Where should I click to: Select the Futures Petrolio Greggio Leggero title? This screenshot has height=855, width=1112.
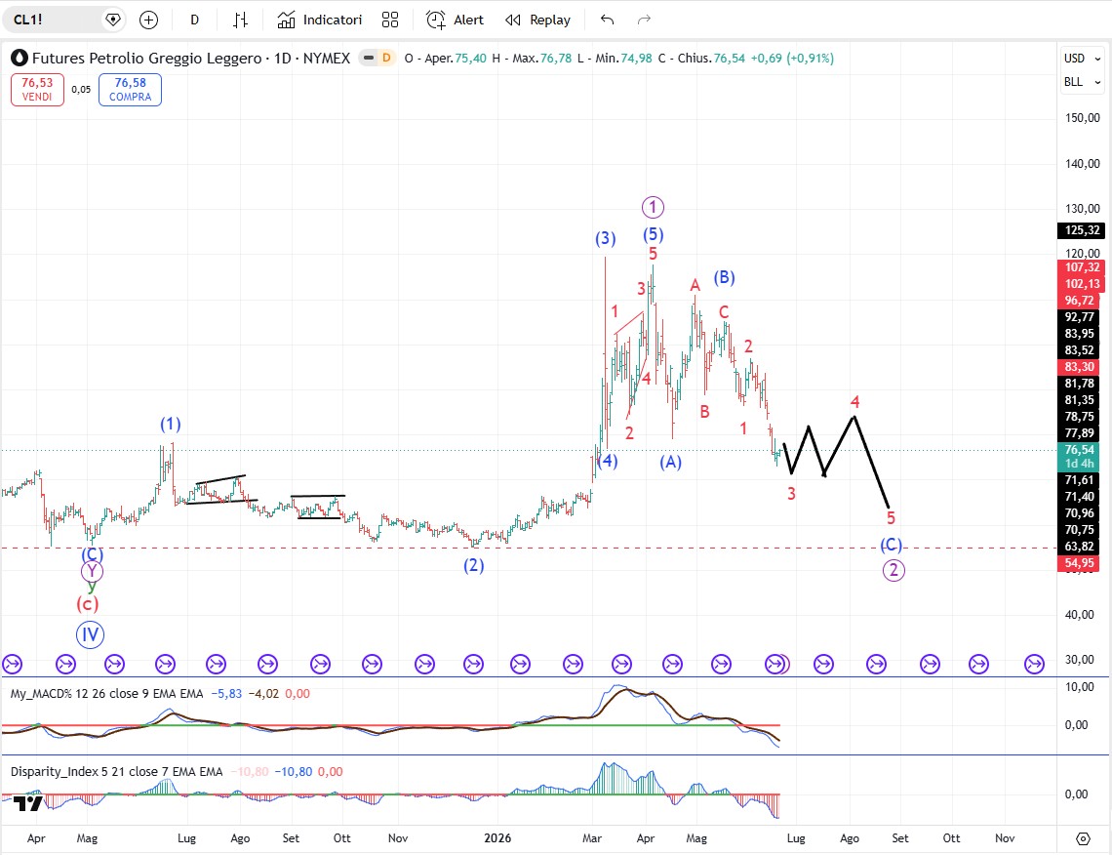(x=146, y=59)
